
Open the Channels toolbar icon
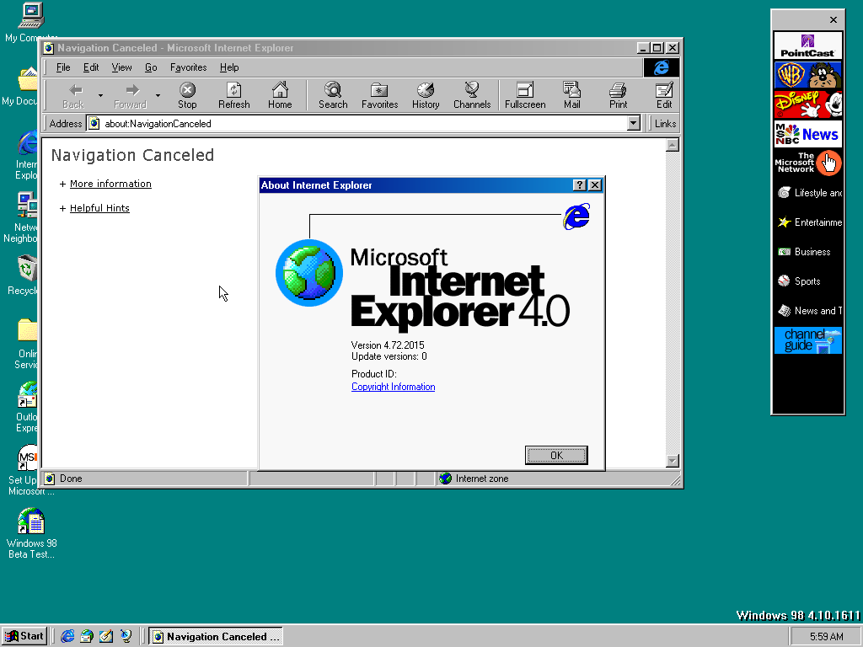point(472,96)
